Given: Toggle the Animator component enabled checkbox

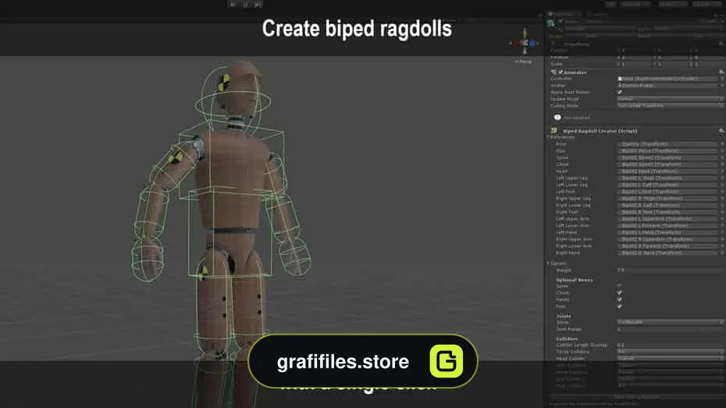Looking at the screenshot, I should pos(561,73).
